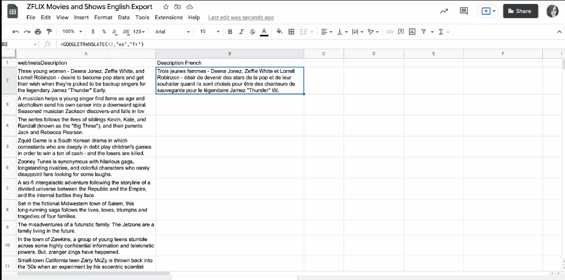This screenshot has width=565, height=280.
Task: Expand the filter views dropdown arrow
Action: point(432,32)
